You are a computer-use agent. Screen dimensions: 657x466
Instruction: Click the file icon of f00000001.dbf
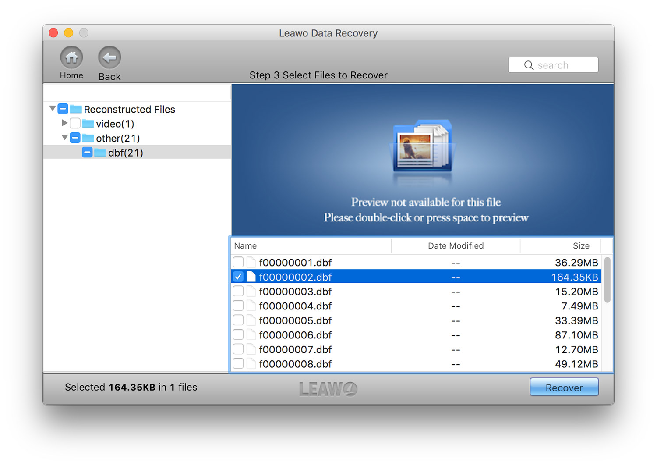click(x=251, y=263)
